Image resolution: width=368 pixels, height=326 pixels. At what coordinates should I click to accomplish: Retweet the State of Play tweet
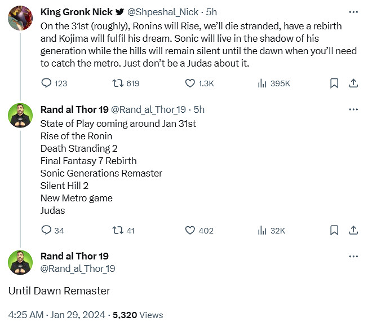[x=118, y=230]
